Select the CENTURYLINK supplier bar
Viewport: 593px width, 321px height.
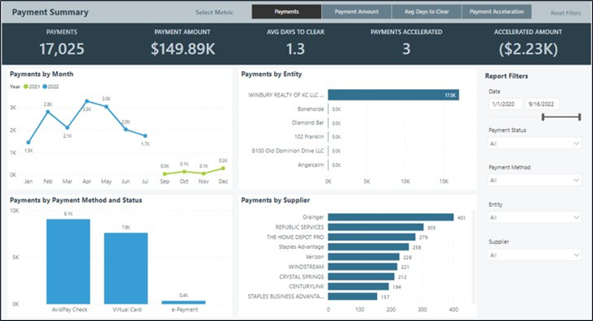coord(359,286)
